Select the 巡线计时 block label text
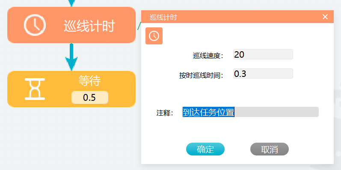Viewport: 341px width, 170px height. pyautogui.click(x=89, y=26)
